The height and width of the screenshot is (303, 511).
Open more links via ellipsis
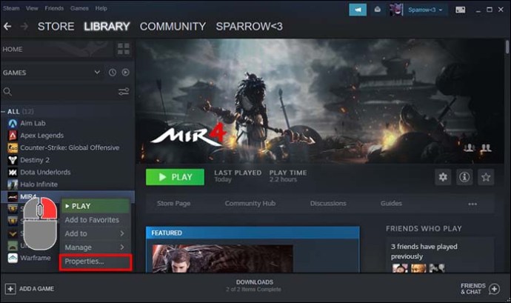click(472, 204)
